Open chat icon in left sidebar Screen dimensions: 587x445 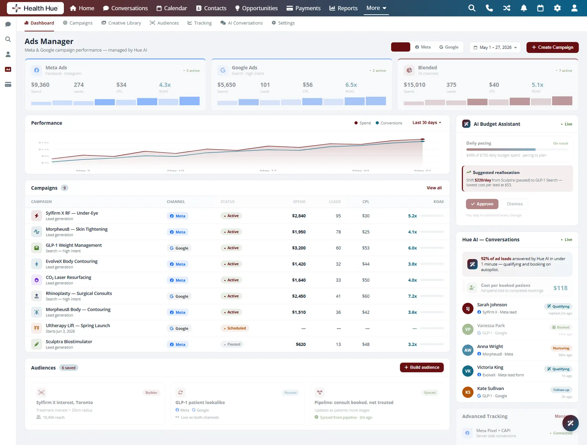pyautogui.click(x=8, y=24)
